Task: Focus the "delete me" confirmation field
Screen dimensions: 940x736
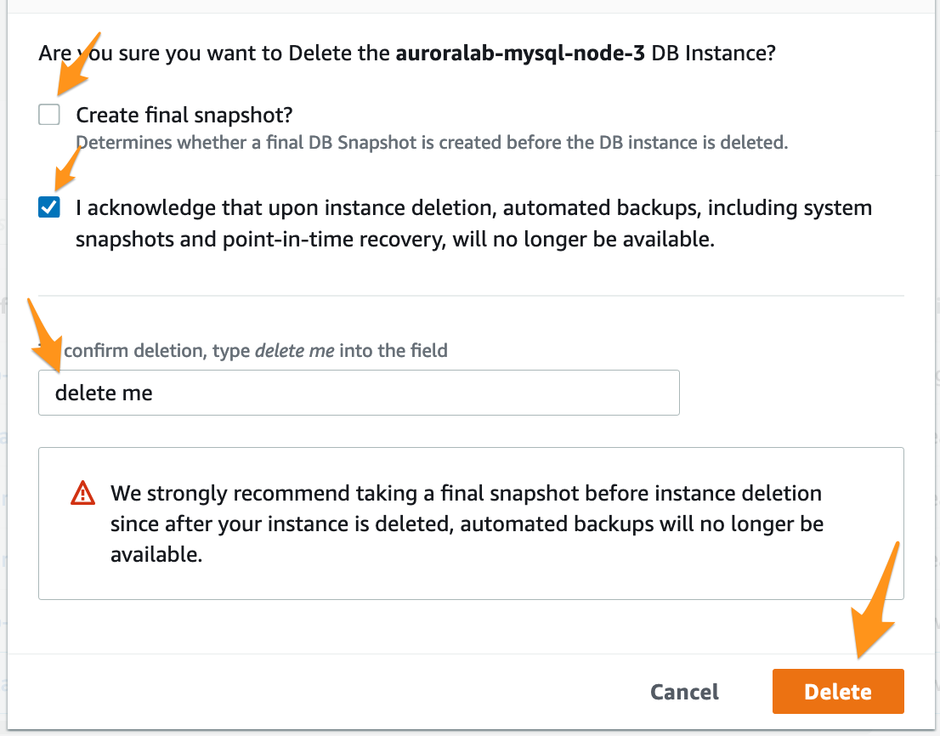Action: (359, 393)
